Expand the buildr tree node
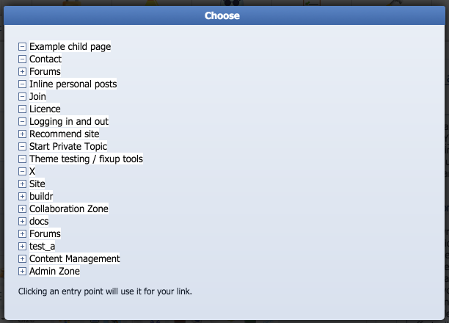This screenshot has height=323, width=449. [x=22, y=196]
